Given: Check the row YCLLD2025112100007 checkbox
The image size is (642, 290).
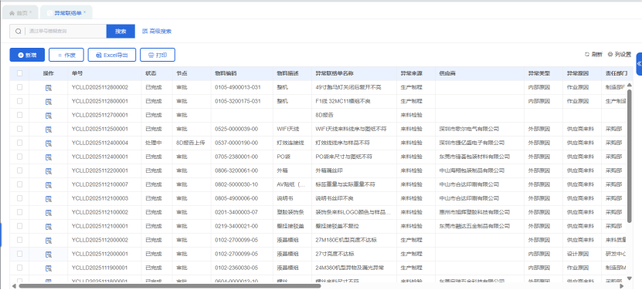Looking at the screenshot, I should tap(19, 184).
